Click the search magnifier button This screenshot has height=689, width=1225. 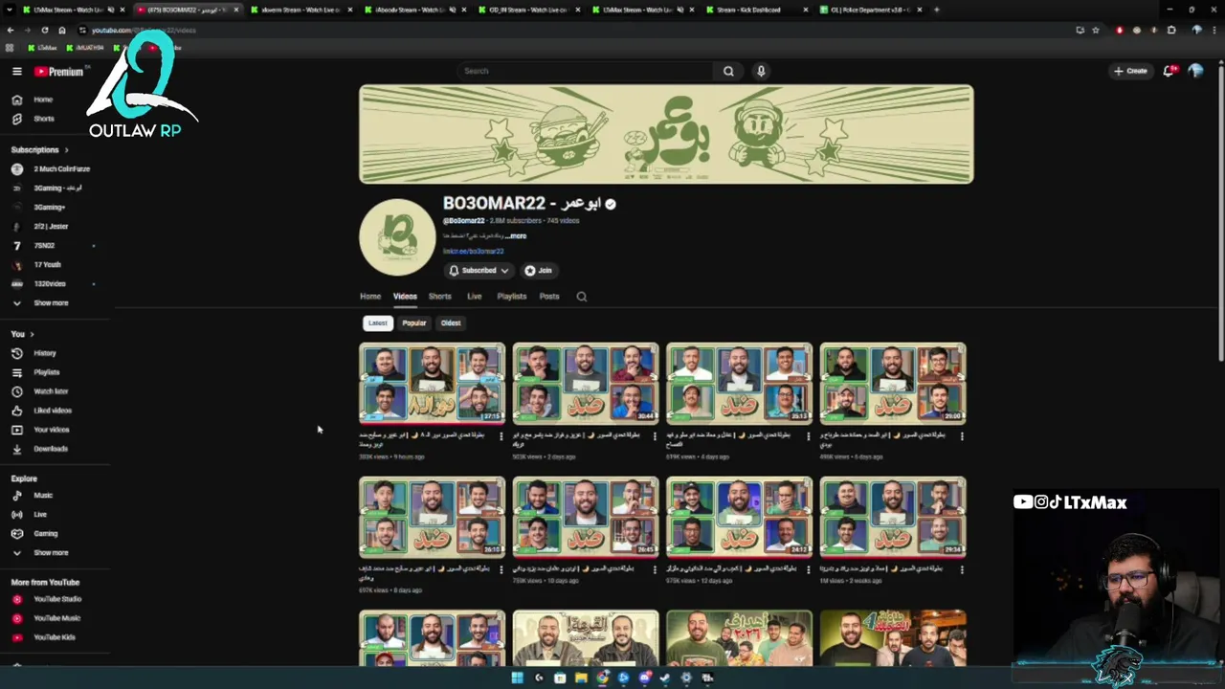click(728, 71)
